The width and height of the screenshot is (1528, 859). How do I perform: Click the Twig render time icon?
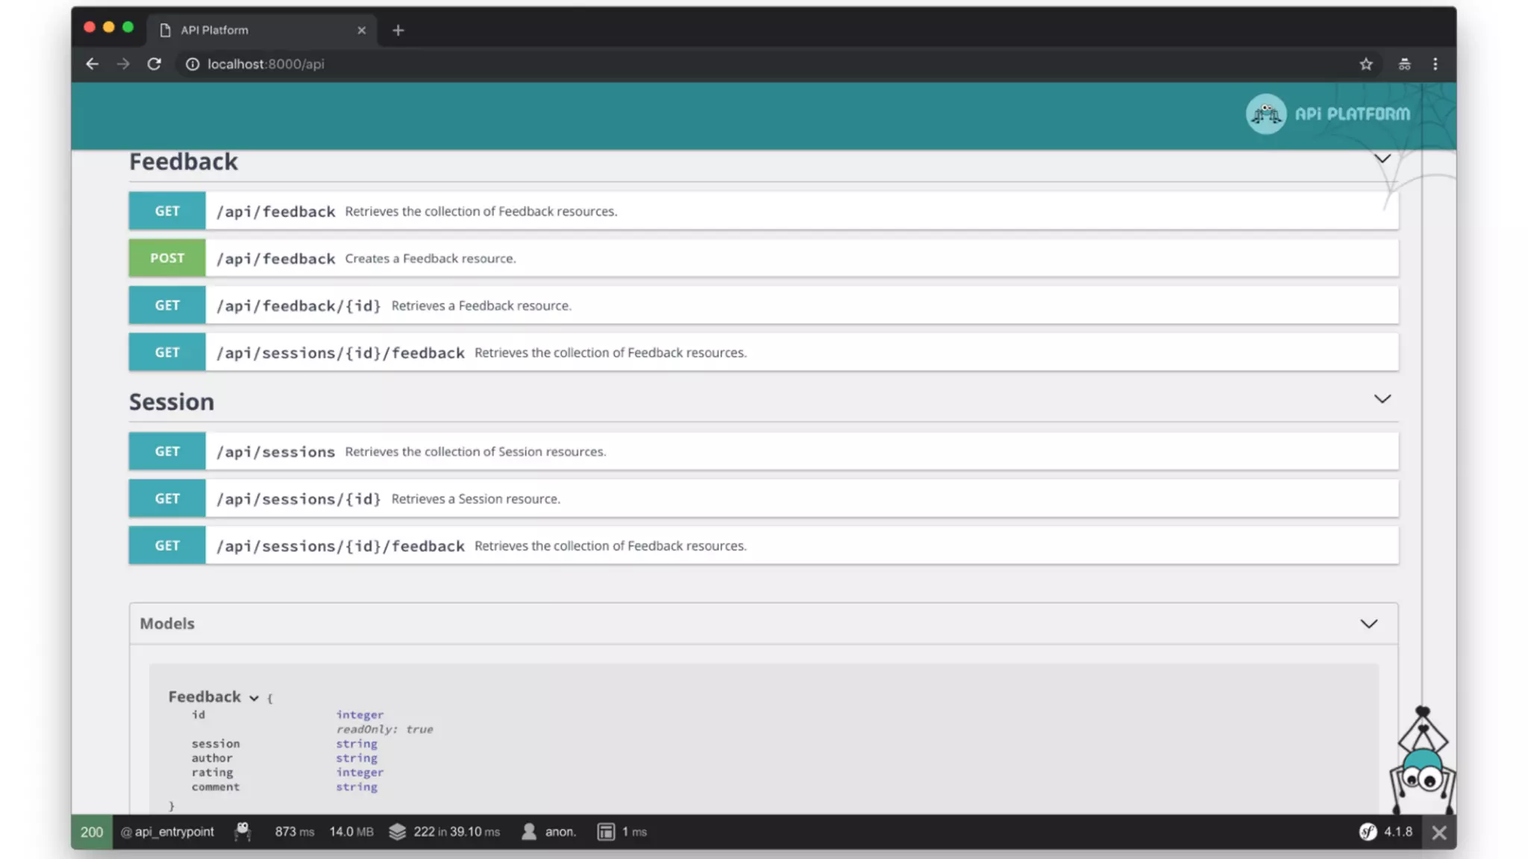[606, 831]
